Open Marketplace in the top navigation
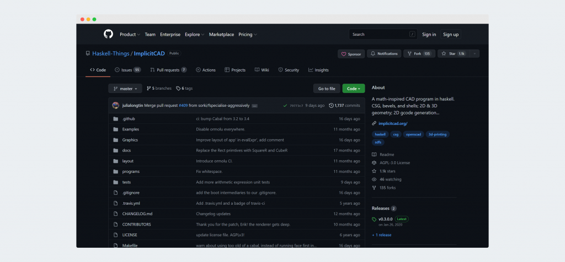The height and width of the screenshot is (262, 565). [x=222, y=35]
